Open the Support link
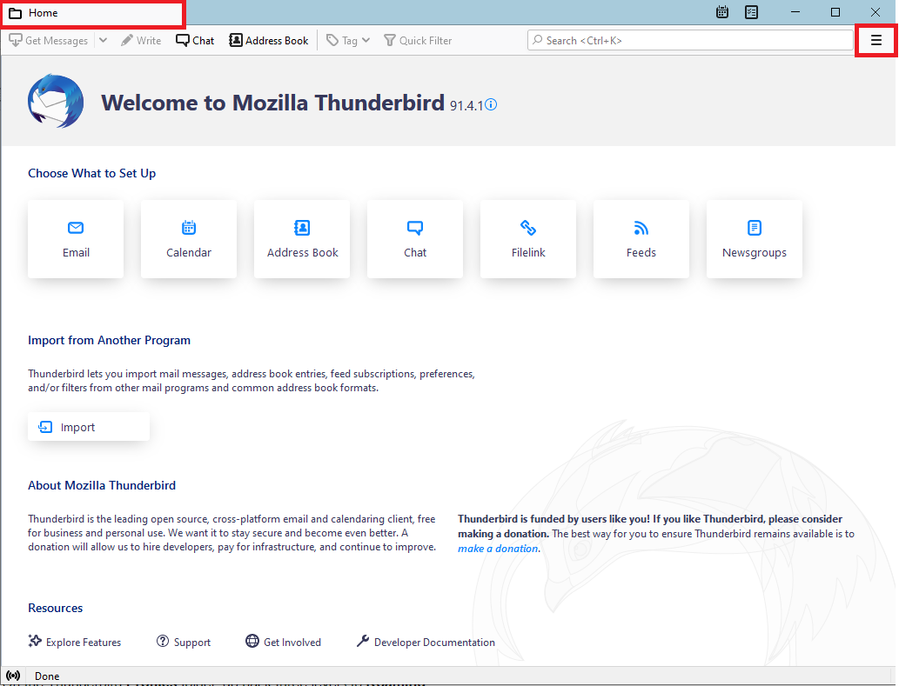Image resolution: width=899 pixels, height=686 pixels. 184,642
